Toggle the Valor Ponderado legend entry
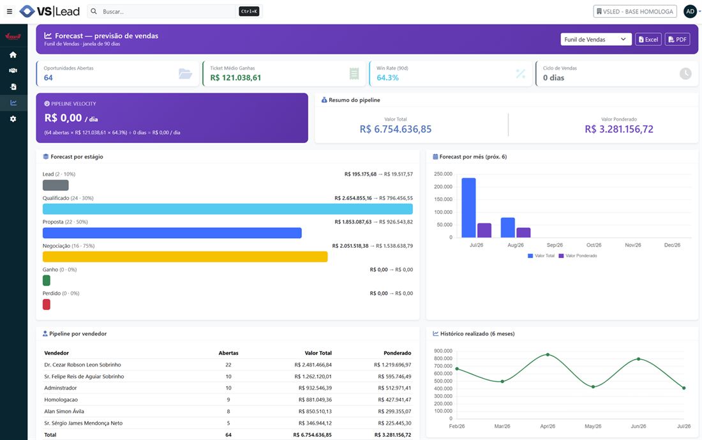The image size is (702, 440). pos(578,256)
